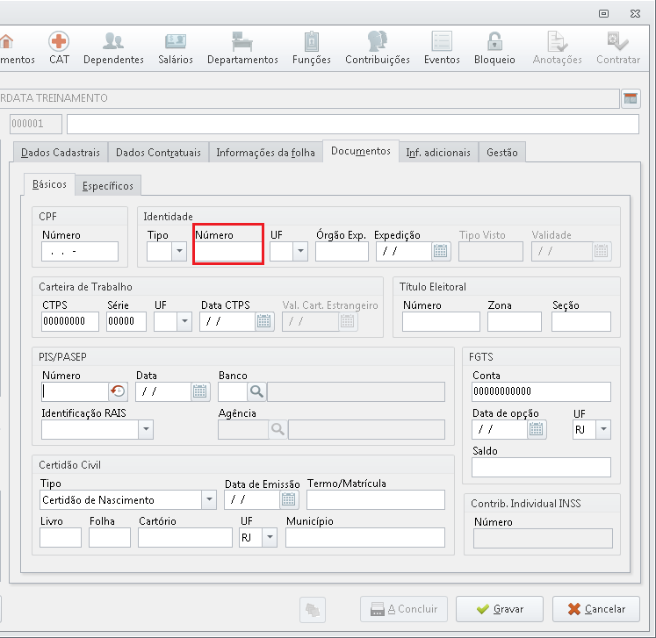Open calendar for Certidão Data de Emissão
This screenshot has width=656, height=638.
(x=289, y=499)
